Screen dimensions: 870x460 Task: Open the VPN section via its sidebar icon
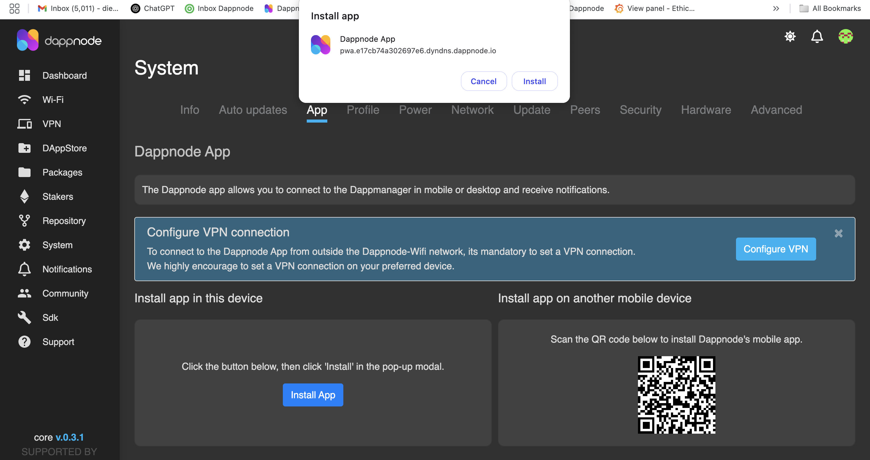[24, 124]
